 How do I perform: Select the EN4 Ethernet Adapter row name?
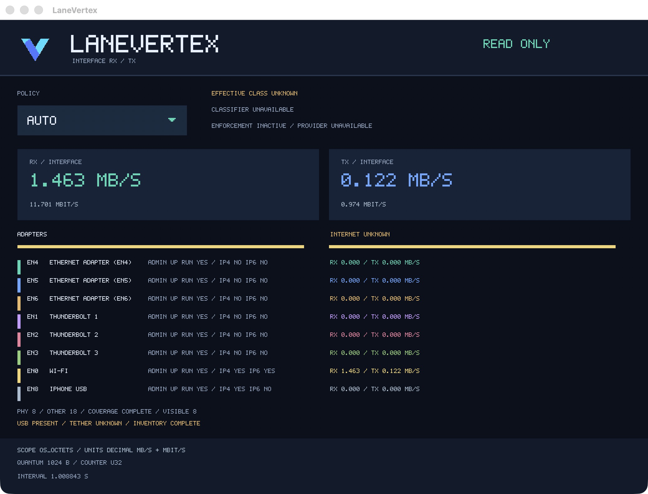(x=90, y=262)
